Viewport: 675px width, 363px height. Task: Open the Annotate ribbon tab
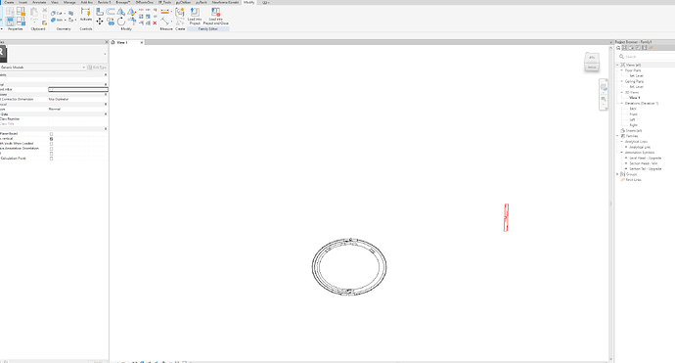click(39, 2)
